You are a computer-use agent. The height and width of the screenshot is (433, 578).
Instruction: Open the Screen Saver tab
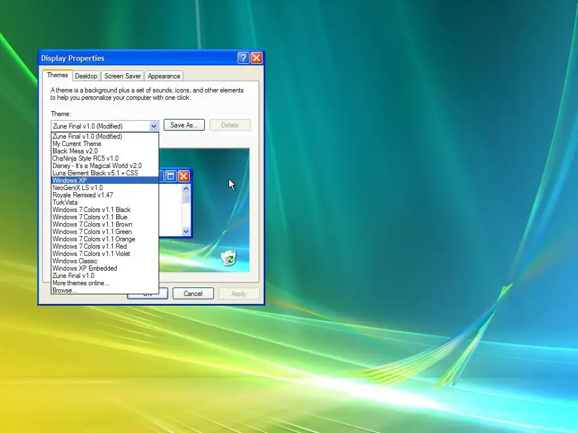[122, 76]
